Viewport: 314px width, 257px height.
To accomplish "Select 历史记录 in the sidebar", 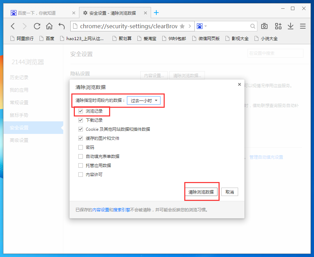I will click(19, 77).
